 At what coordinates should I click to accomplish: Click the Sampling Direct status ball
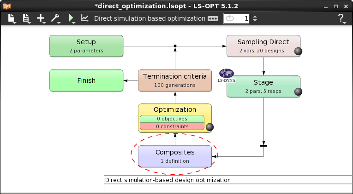(298, 51)
